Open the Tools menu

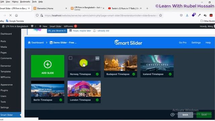[34, 2]
